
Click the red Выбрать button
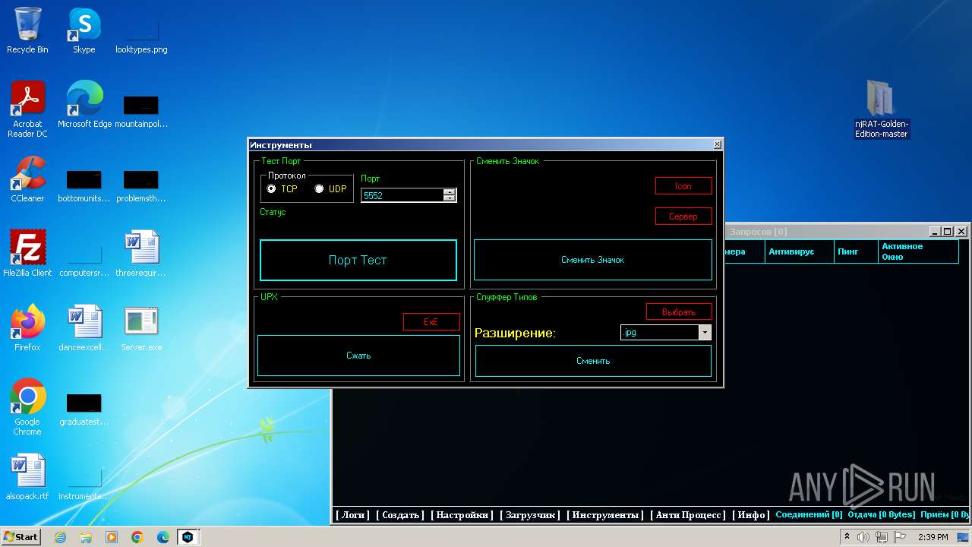tap(679, 311)
